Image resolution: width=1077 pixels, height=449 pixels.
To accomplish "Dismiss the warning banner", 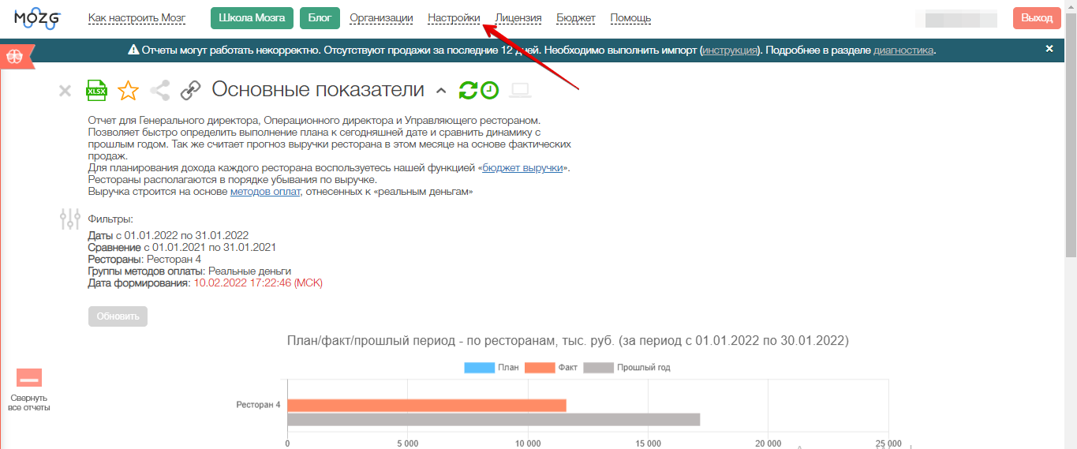I will point(1049,49).
